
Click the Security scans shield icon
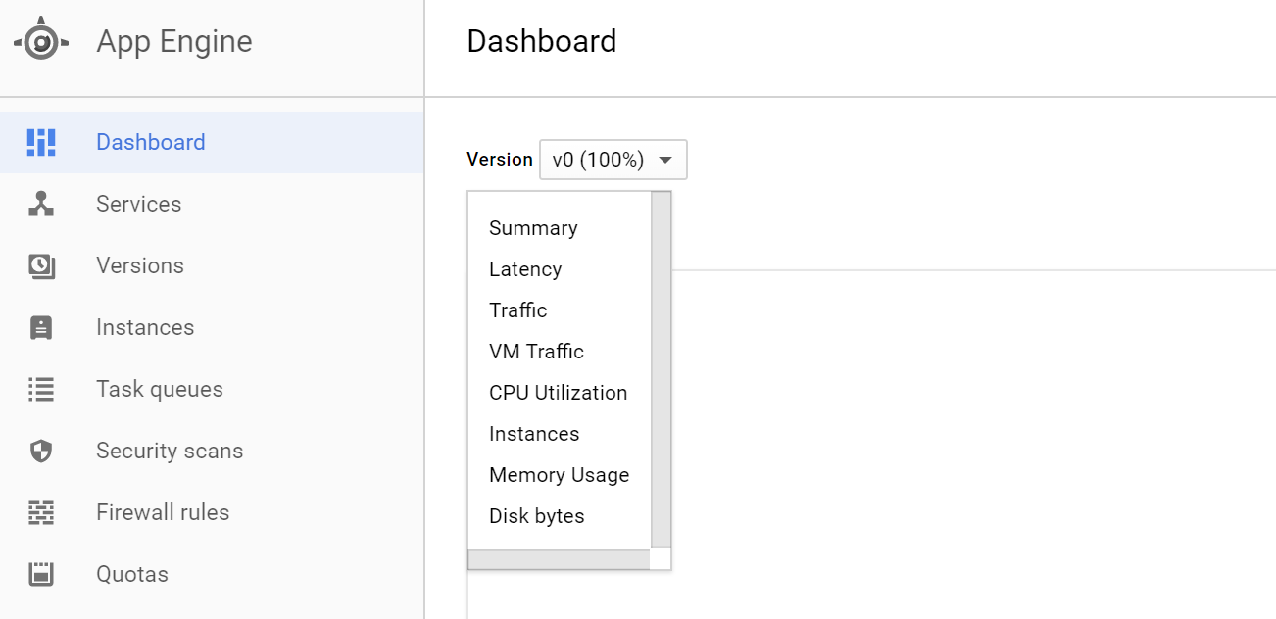[41, 451]
